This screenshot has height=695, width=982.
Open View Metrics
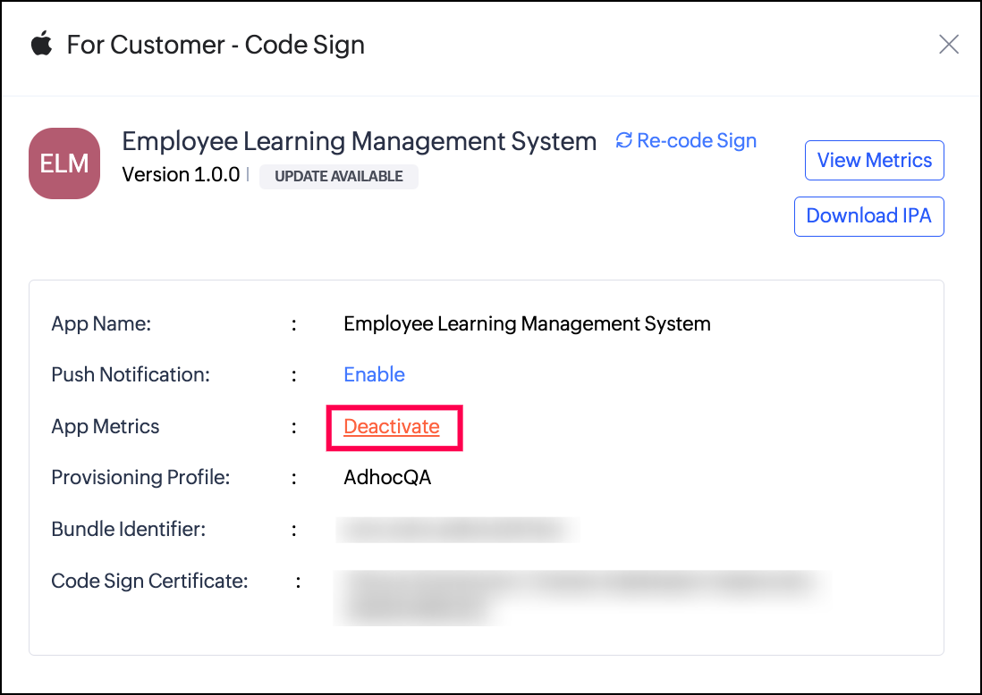(874, 161)
